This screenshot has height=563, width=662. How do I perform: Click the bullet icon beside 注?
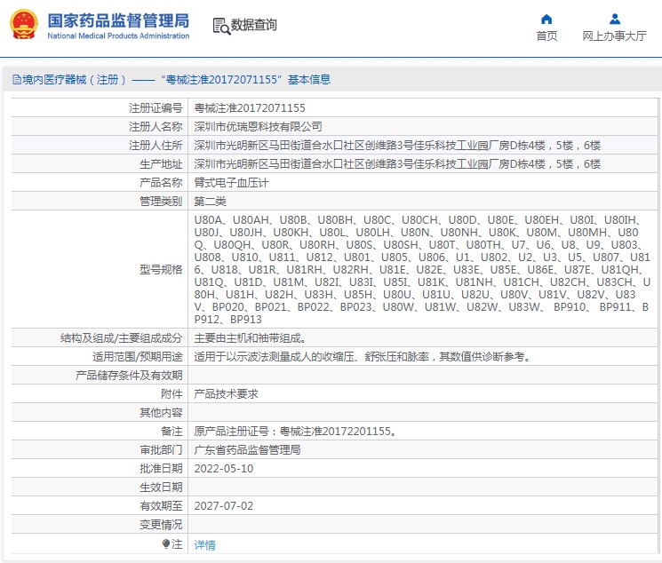click(x=166, y=543)
